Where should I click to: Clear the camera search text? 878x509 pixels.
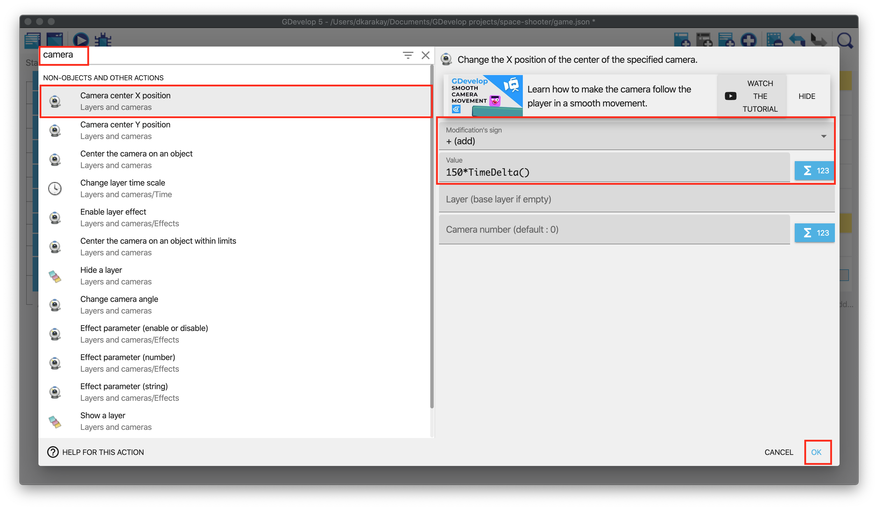tap(425, 55)
